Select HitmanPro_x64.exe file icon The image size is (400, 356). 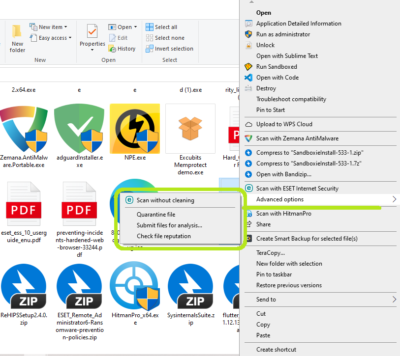[x=135, y=286]
